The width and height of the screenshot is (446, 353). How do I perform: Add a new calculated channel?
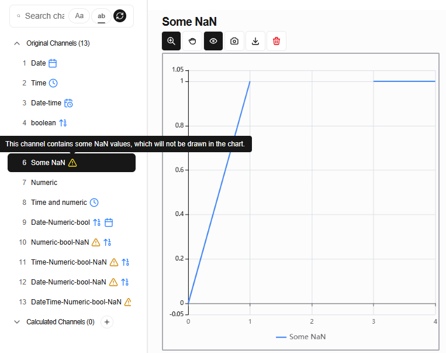(107, 322)
